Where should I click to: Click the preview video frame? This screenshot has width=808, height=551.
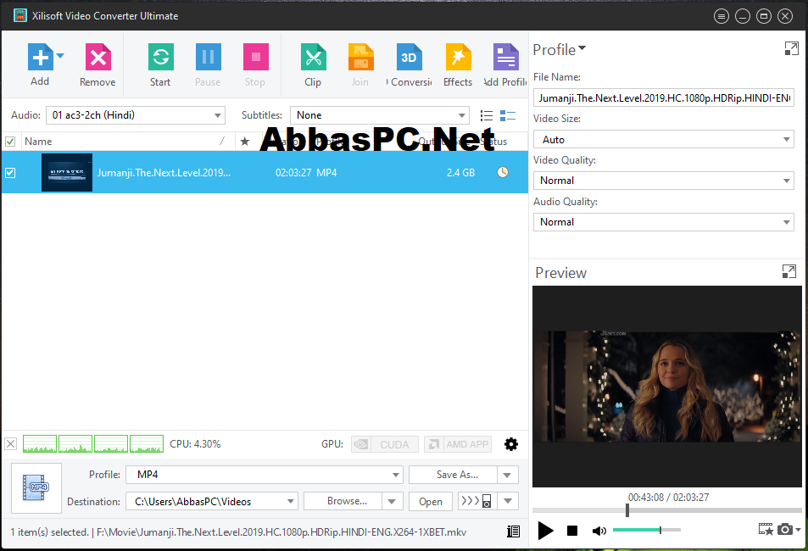pos(667,386)
